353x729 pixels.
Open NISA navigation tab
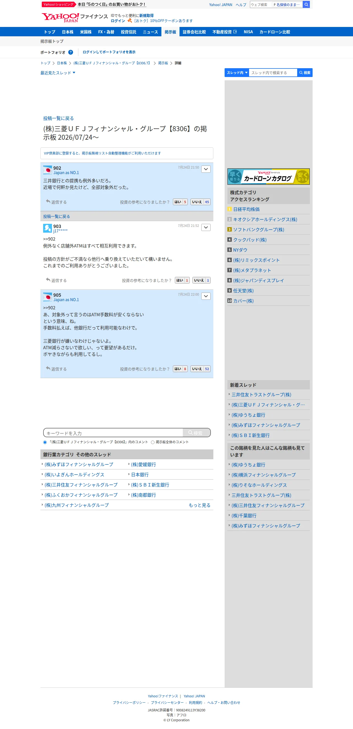tap(248, 32)
